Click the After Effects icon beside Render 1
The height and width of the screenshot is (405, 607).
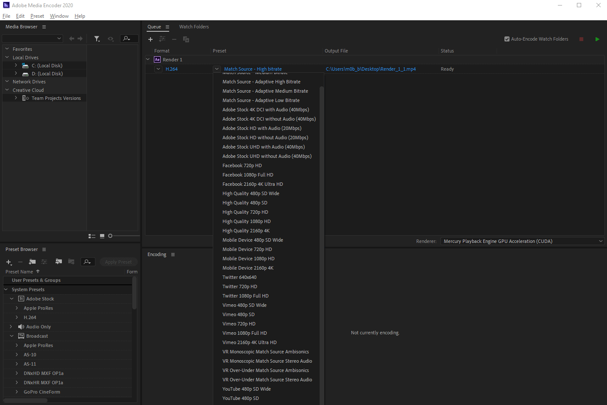pyautogui.click(x=157, y=60)
